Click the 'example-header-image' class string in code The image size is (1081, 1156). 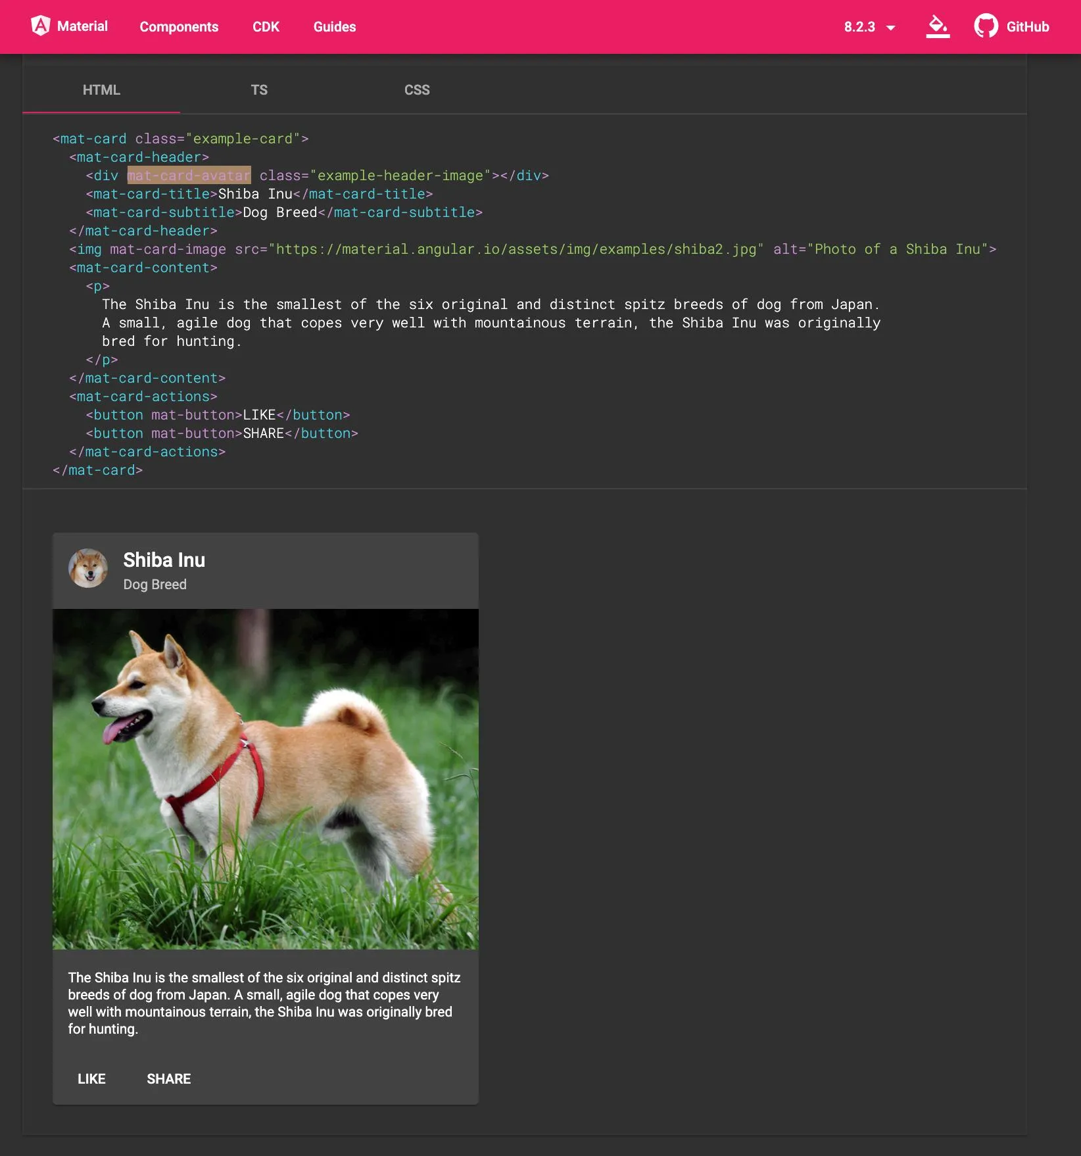pos(400,176)
